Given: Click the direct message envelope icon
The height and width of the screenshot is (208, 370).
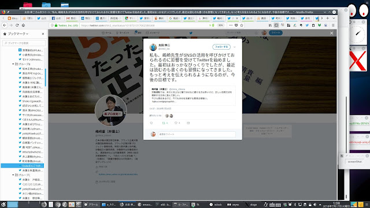Looking at the screenshot, I should 188,123.
